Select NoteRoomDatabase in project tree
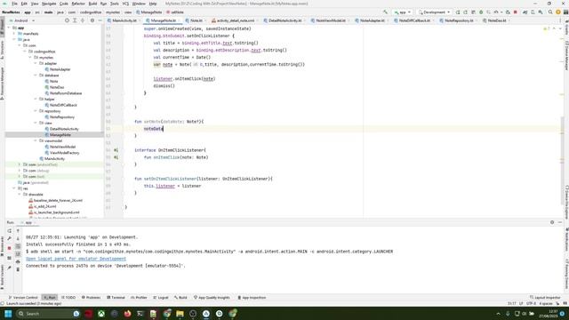 (66, 93)
